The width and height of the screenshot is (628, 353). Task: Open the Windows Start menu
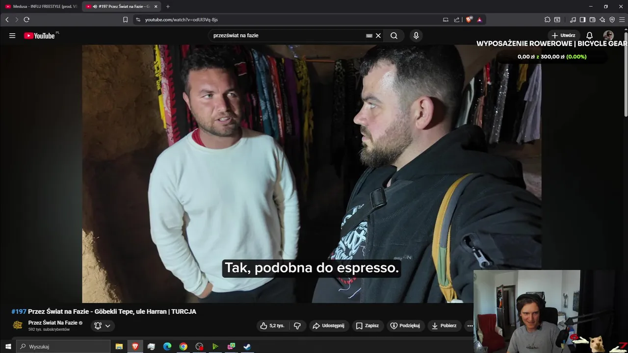(8, 347)
